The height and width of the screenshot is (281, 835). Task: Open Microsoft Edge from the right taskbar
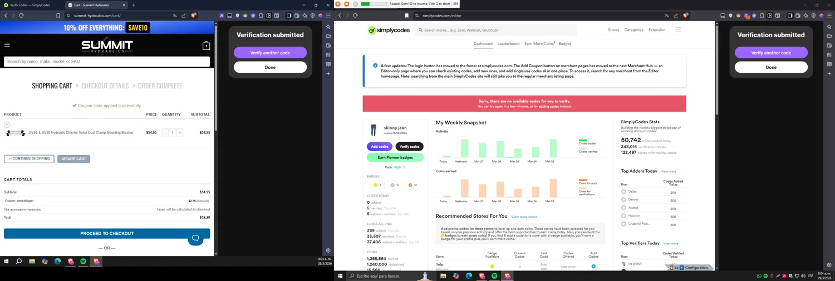[469, 276]
